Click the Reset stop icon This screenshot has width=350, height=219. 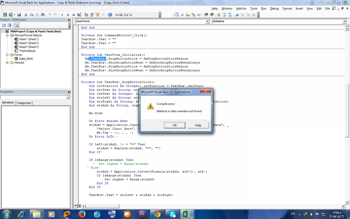pyautogui.click(x=73, y=14)
